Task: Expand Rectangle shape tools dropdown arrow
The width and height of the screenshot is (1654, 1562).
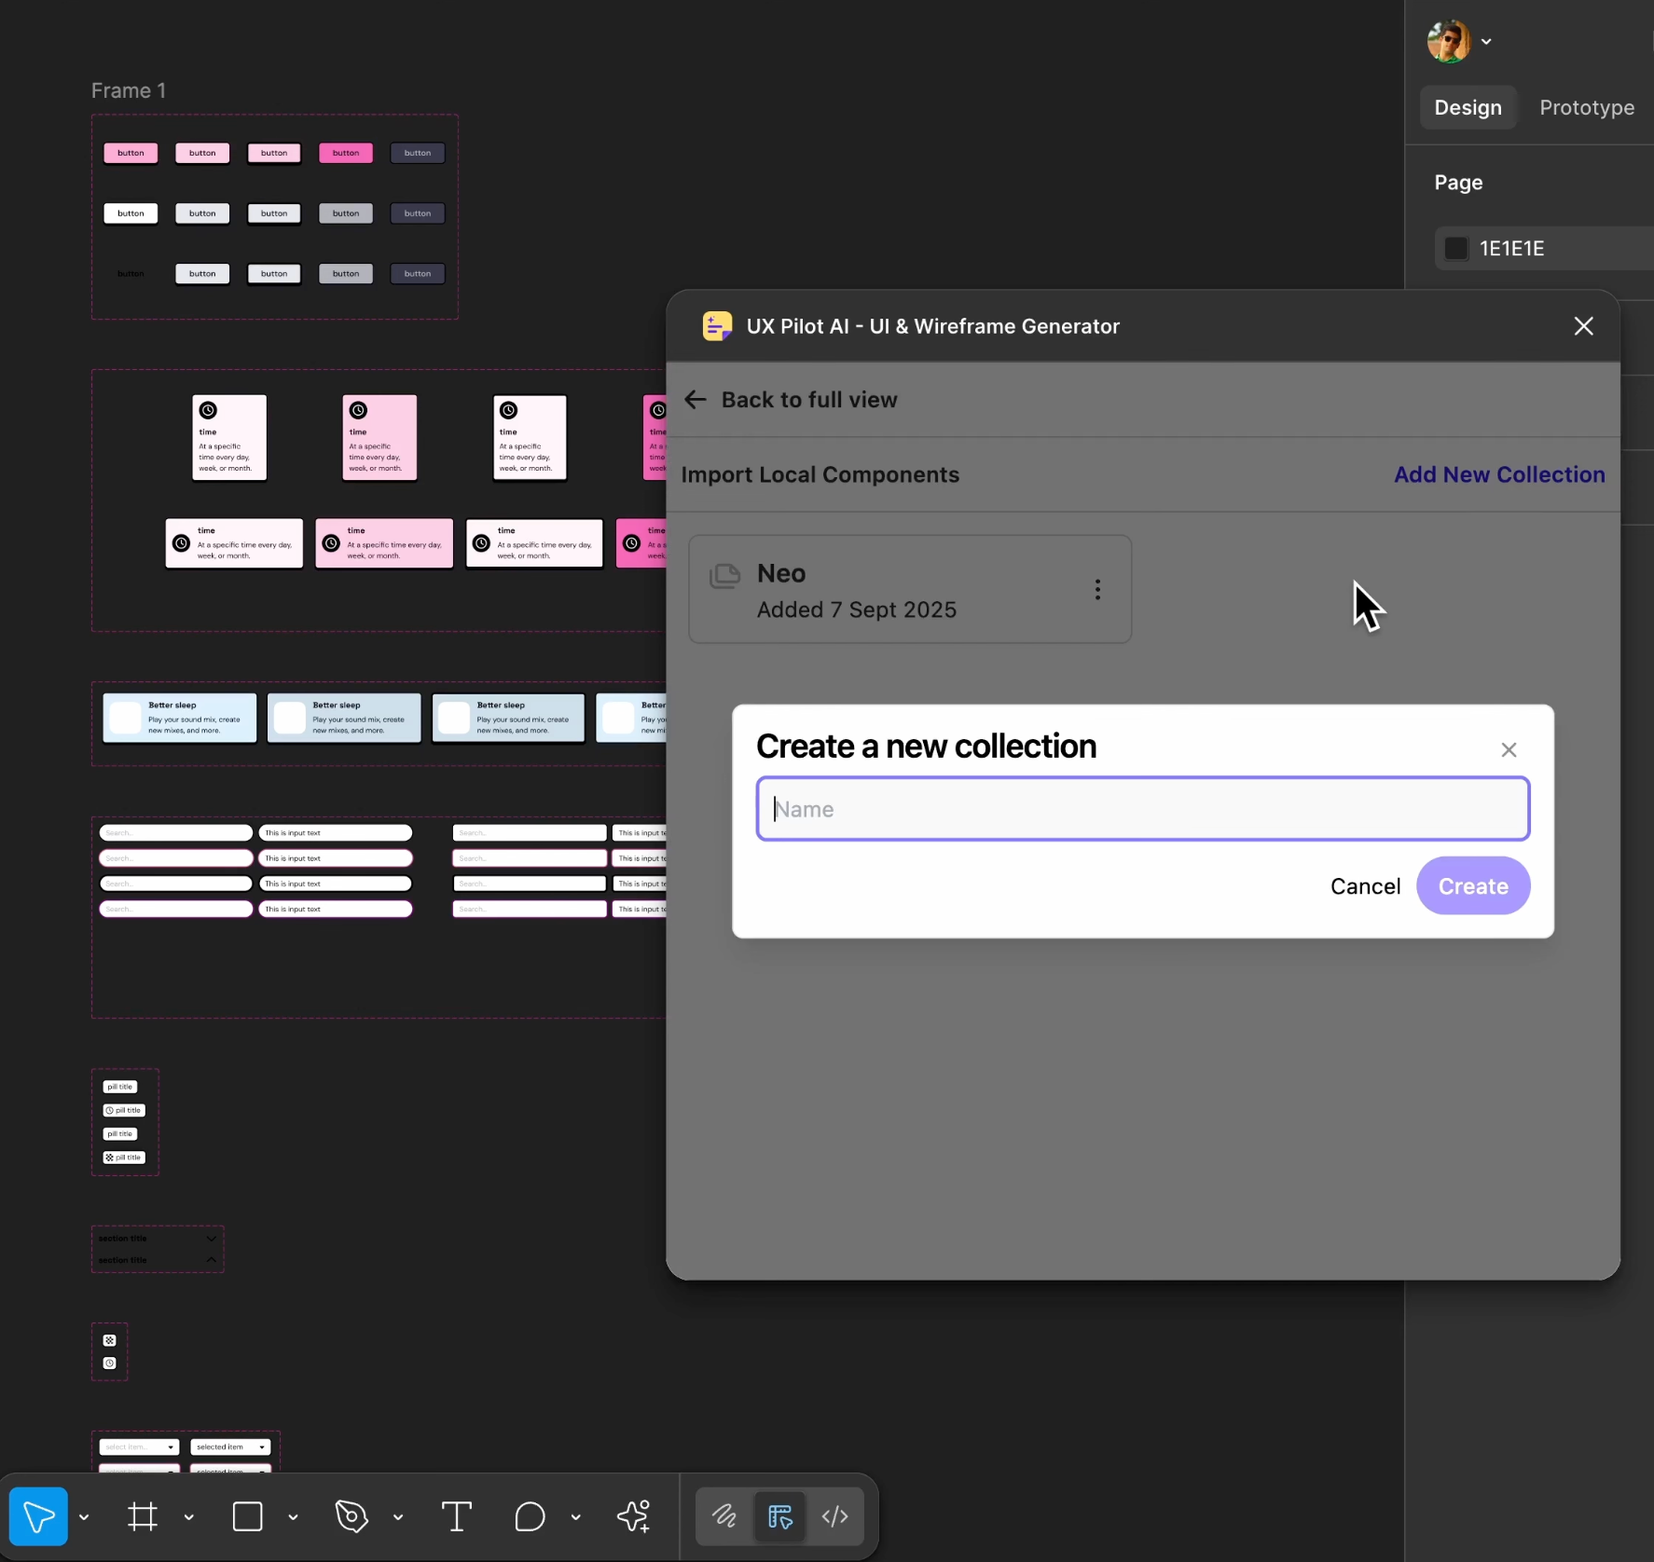Action: [293, 1517]
